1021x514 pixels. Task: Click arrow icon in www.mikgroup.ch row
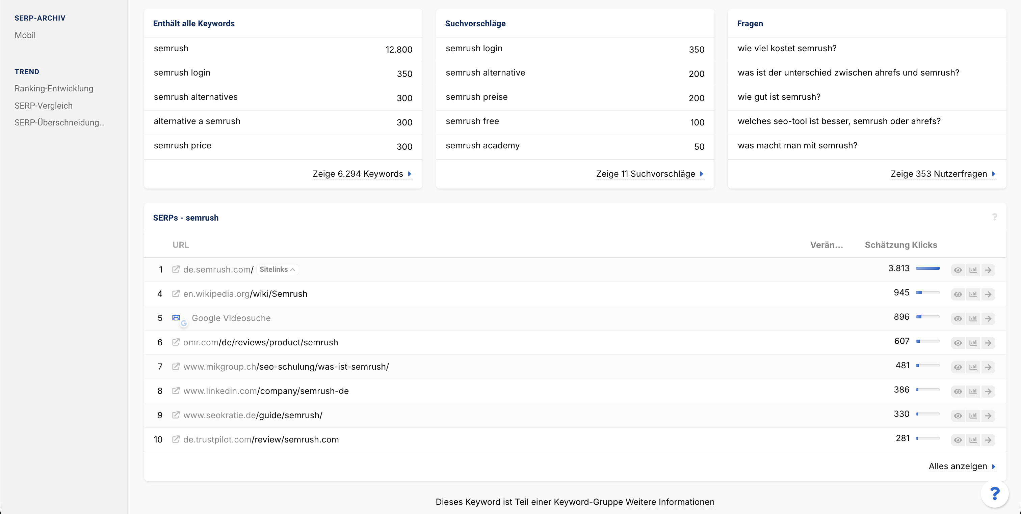click(x=989, y=367)
